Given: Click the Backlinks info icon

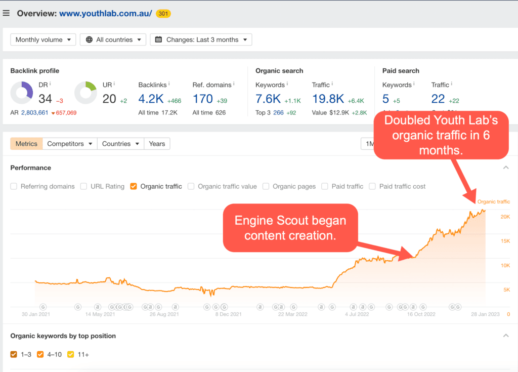Looking at the screenshot, I should coord(168,84).
